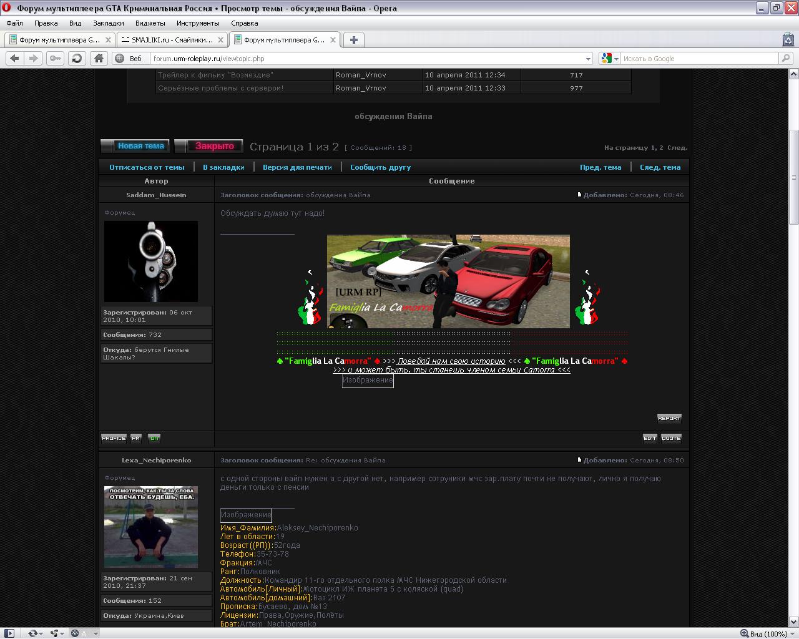
Task: Open the Инструменты menu
Action: coord(198,23)
